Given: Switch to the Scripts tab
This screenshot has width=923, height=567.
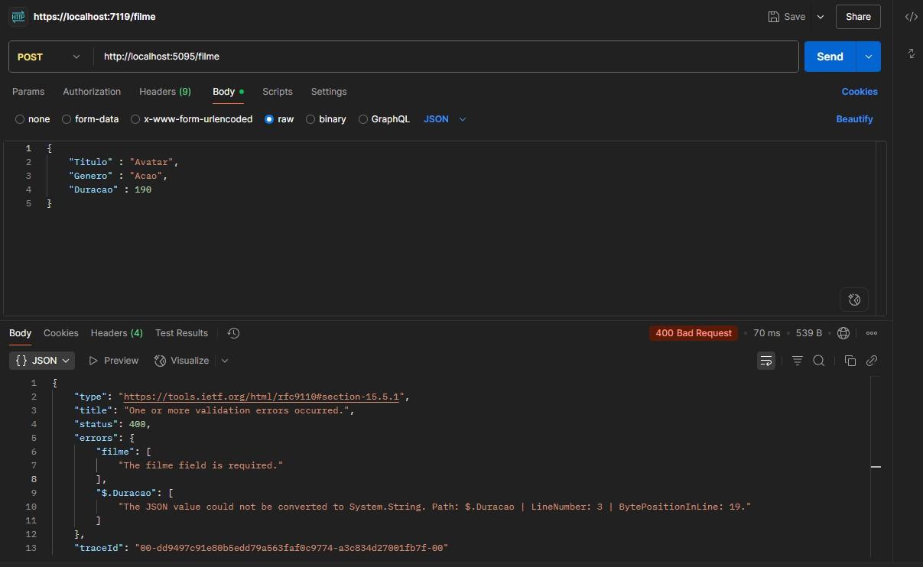Looking at the screenshot, I should coord(278,92).
